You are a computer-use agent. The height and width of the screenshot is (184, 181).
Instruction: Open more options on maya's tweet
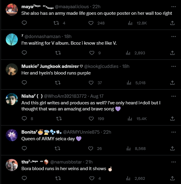(173, 6)
